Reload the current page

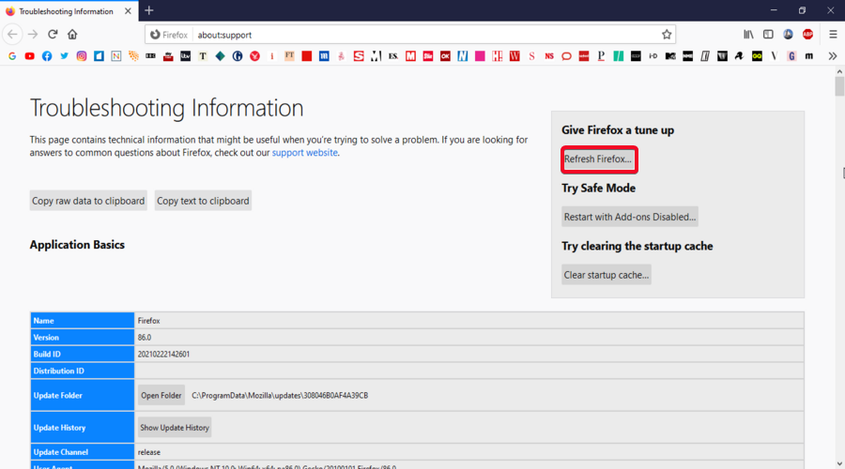click(x=53, y=35)
